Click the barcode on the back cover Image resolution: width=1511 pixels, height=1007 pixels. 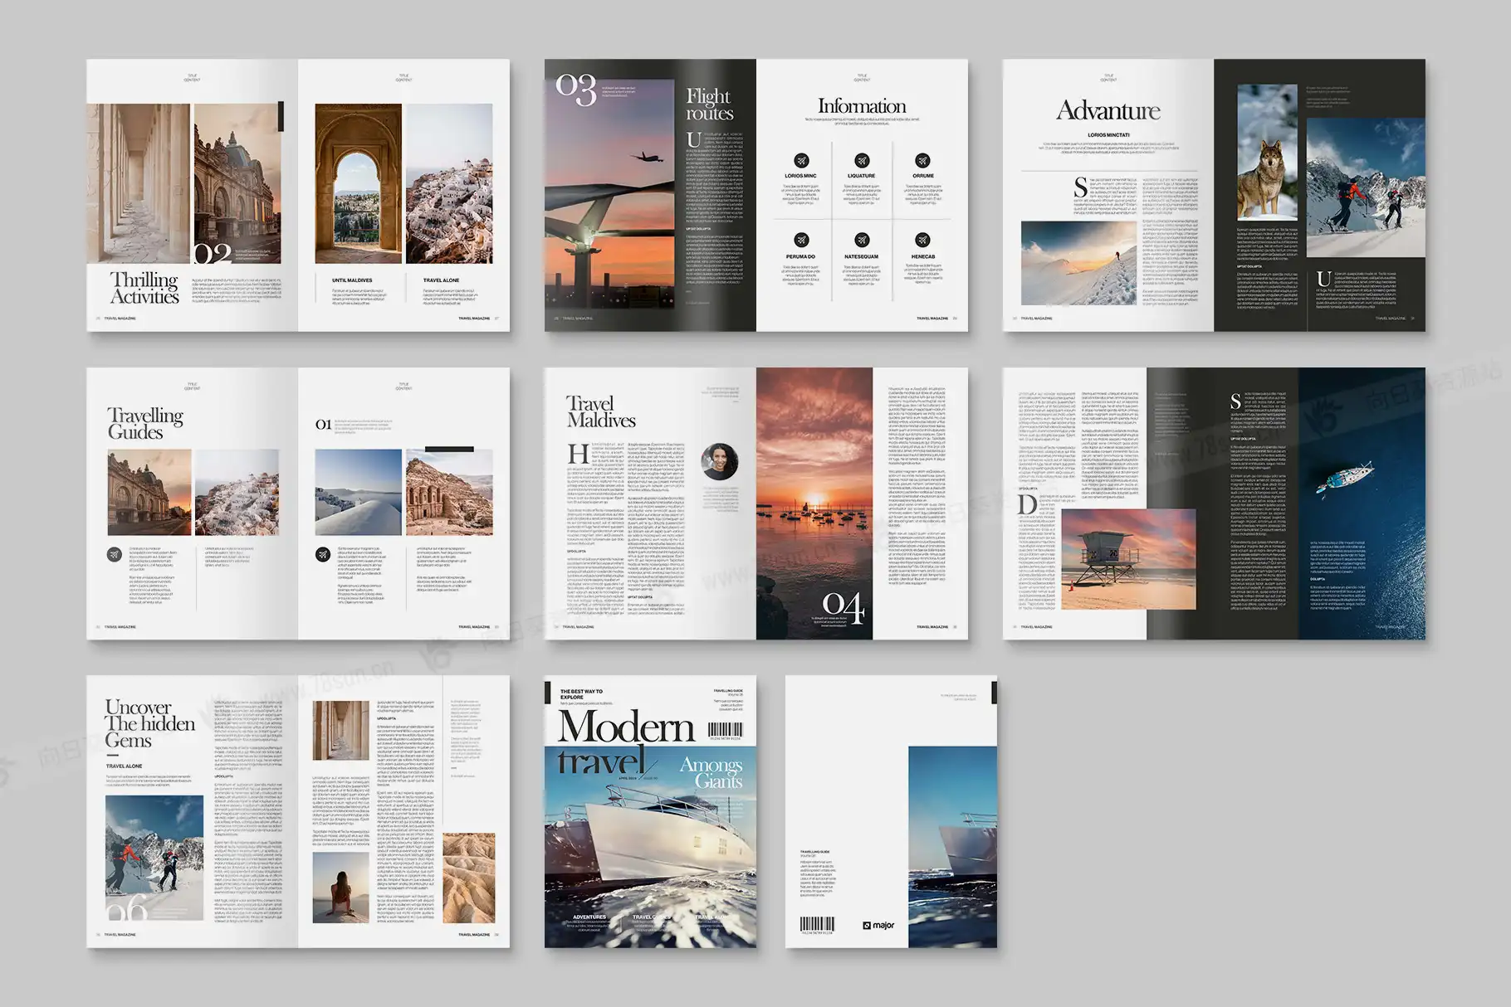817,925
